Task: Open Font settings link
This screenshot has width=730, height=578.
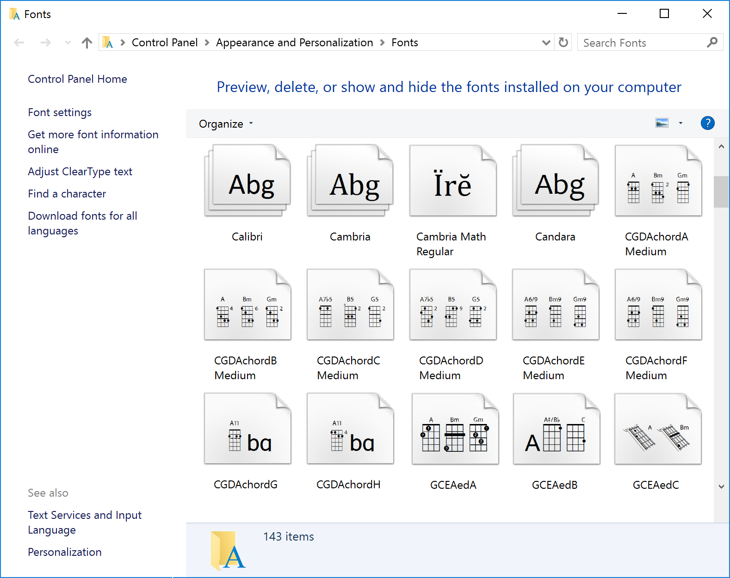Action: click(x=60, y=112)
